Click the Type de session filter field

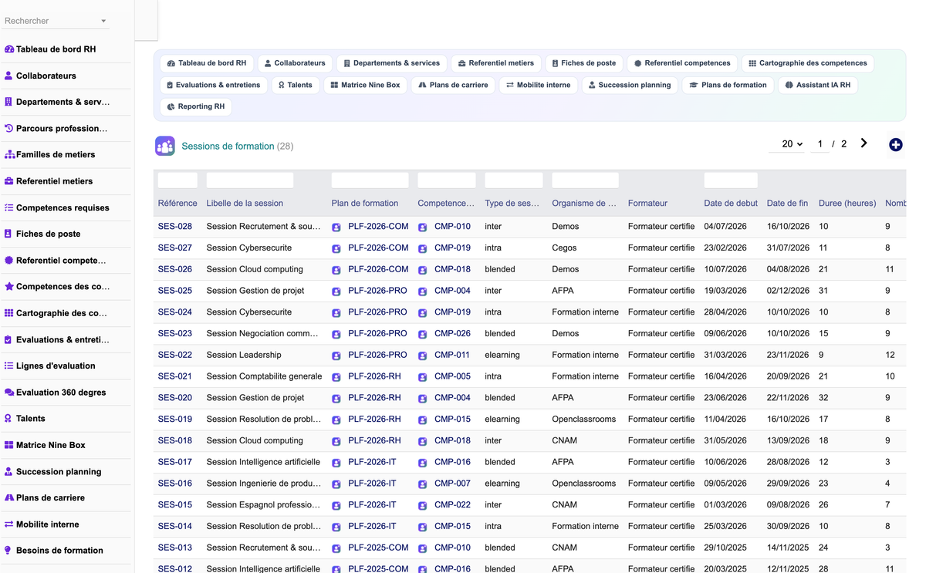(x=514, y=180)
